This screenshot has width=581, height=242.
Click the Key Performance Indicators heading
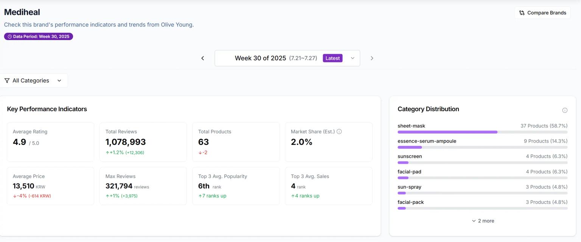point(47,109)
